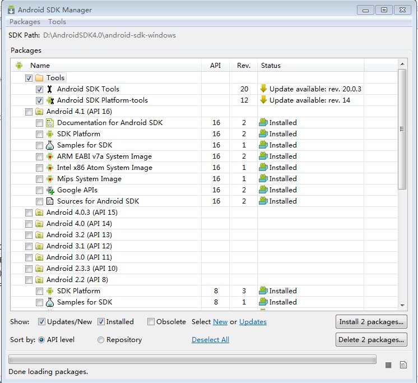
Task: Click the Android 2.2 (API 8) folder icon
Action: pyautogui.click(x=39, y=280)
